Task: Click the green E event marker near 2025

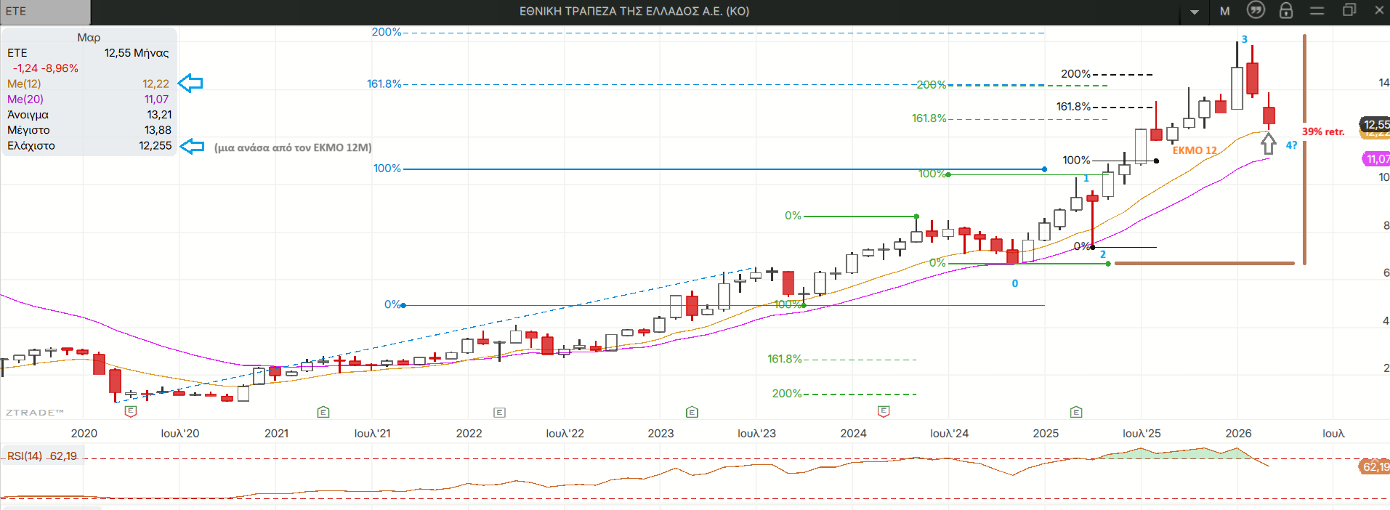Action: (x=1076, y=412)
